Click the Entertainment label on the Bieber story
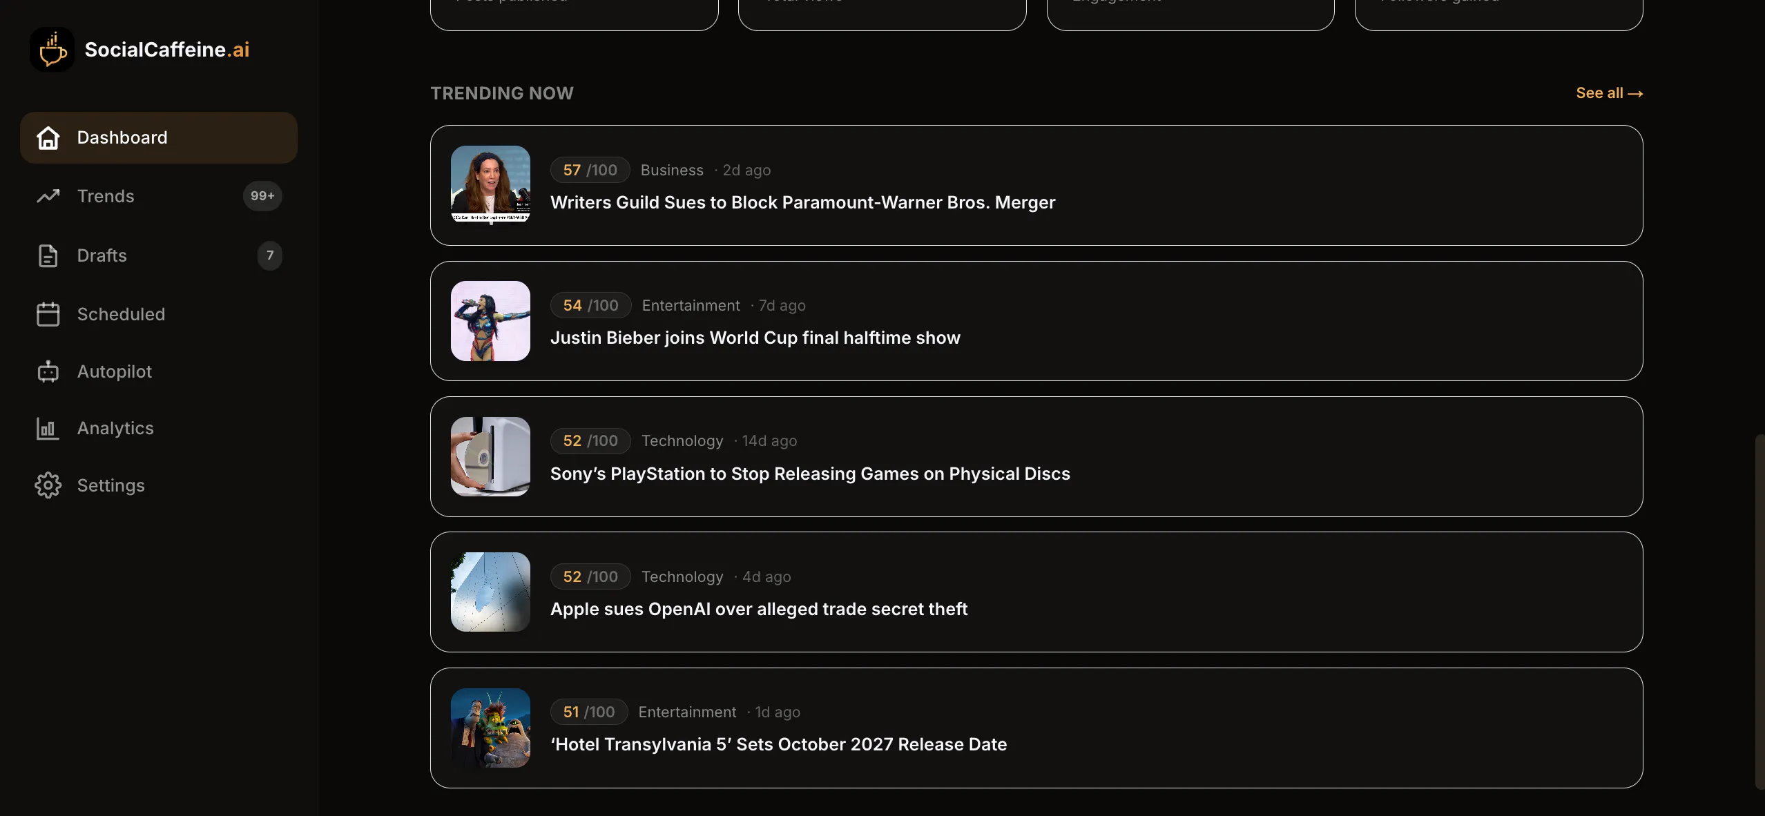 [x=691, y=305]
